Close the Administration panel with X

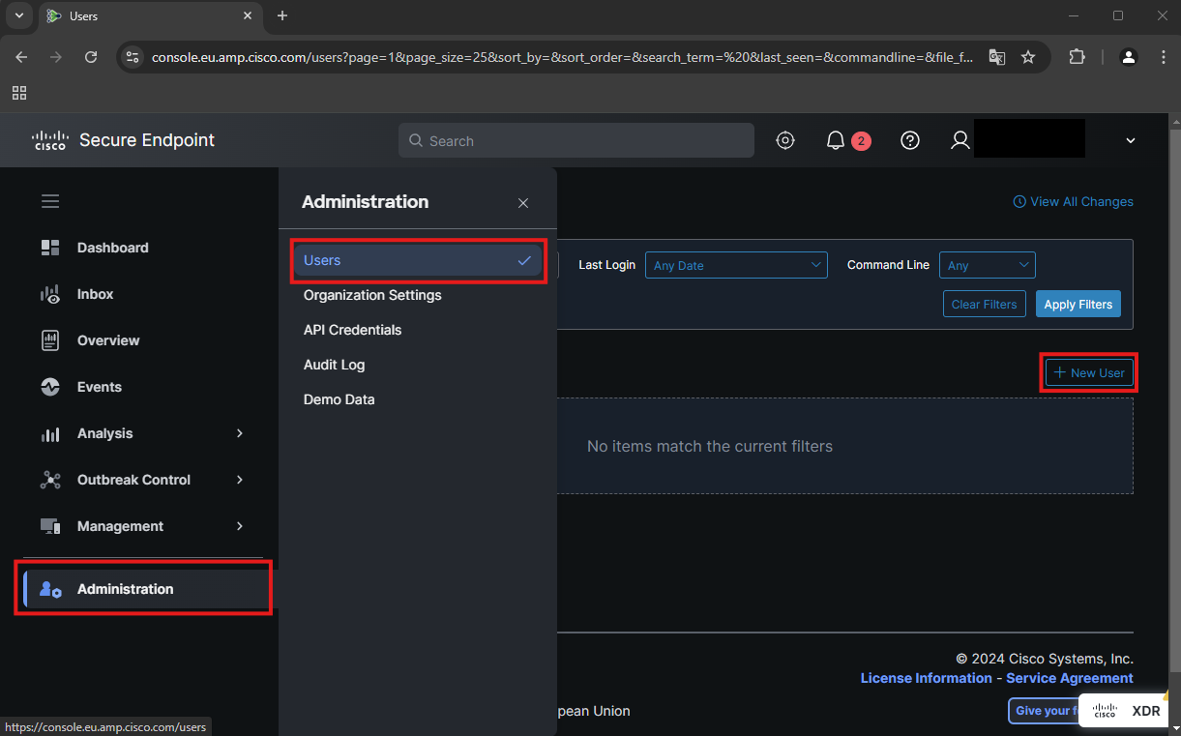pyautogui.click(x=523, y=203)
